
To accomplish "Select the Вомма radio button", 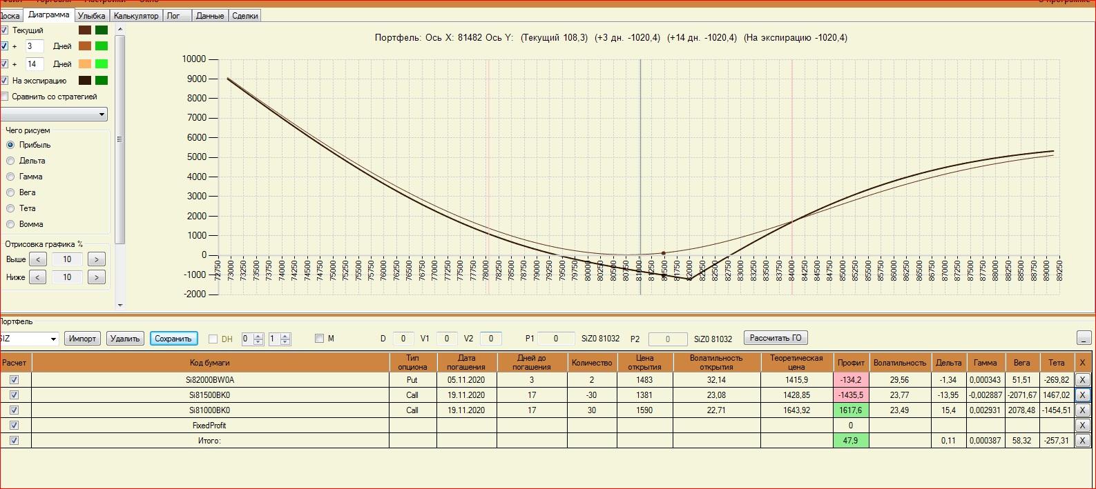I will click(x=10, y=224).
